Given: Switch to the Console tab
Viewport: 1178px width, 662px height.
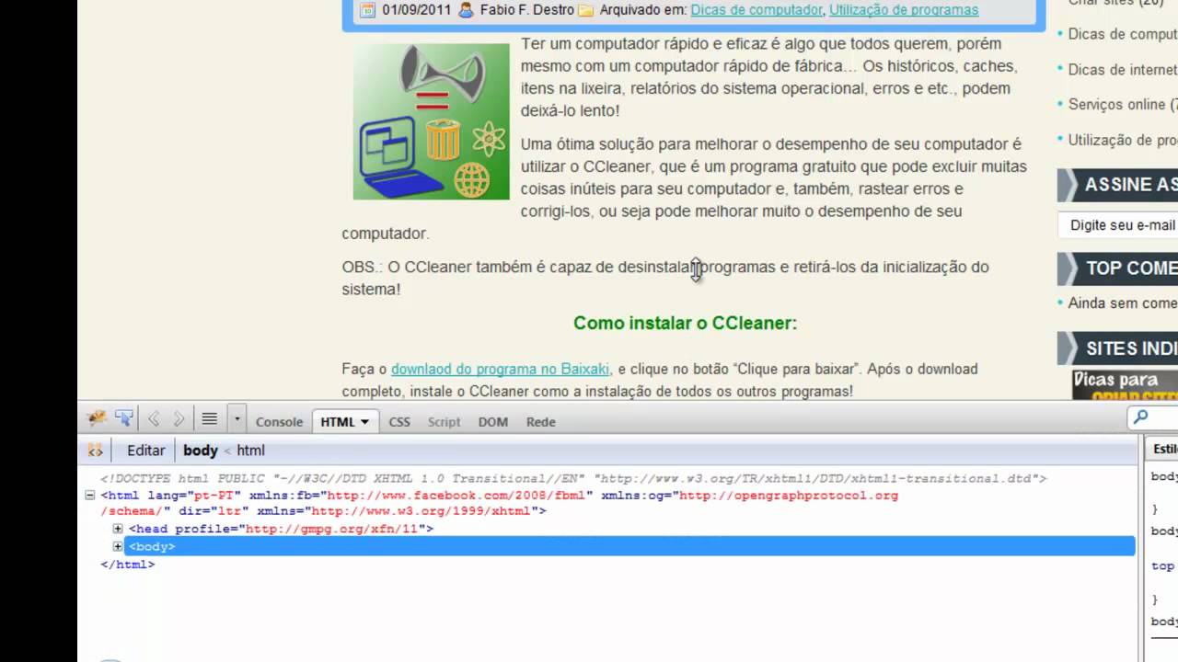Looking at the screenshot, I should point(279,422).
